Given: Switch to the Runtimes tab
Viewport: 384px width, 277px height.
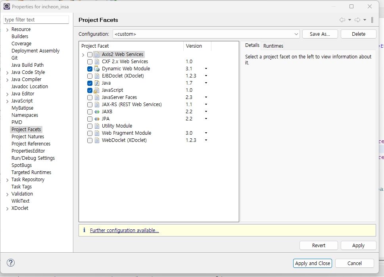Looking at the screenshot, I should (273, 46).
